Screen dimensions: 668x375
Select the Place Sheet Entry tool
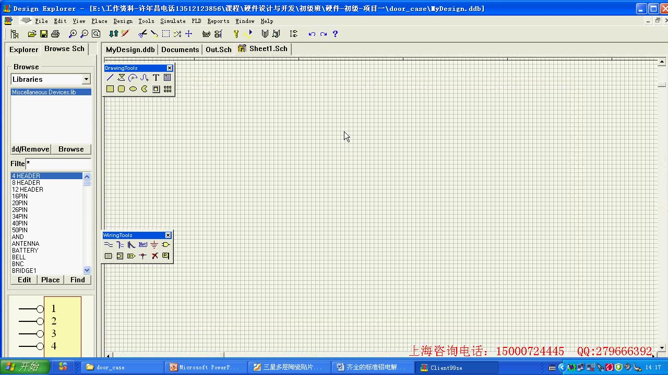(120, 256)
